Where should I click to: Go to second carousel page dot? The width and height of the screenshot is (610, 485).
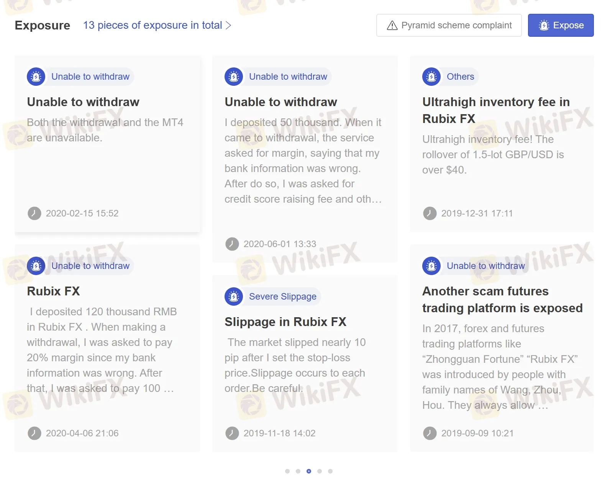point(298,471)
